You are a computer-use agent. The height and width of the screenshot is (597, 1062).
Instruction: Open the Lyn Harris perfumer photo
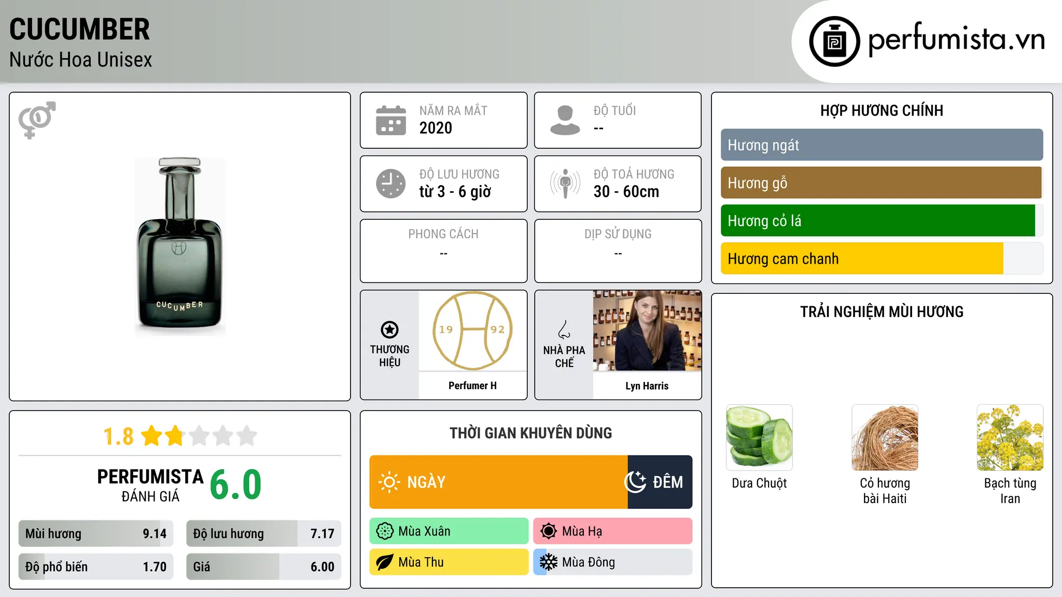pyautogui.click(x=647, y=331)
